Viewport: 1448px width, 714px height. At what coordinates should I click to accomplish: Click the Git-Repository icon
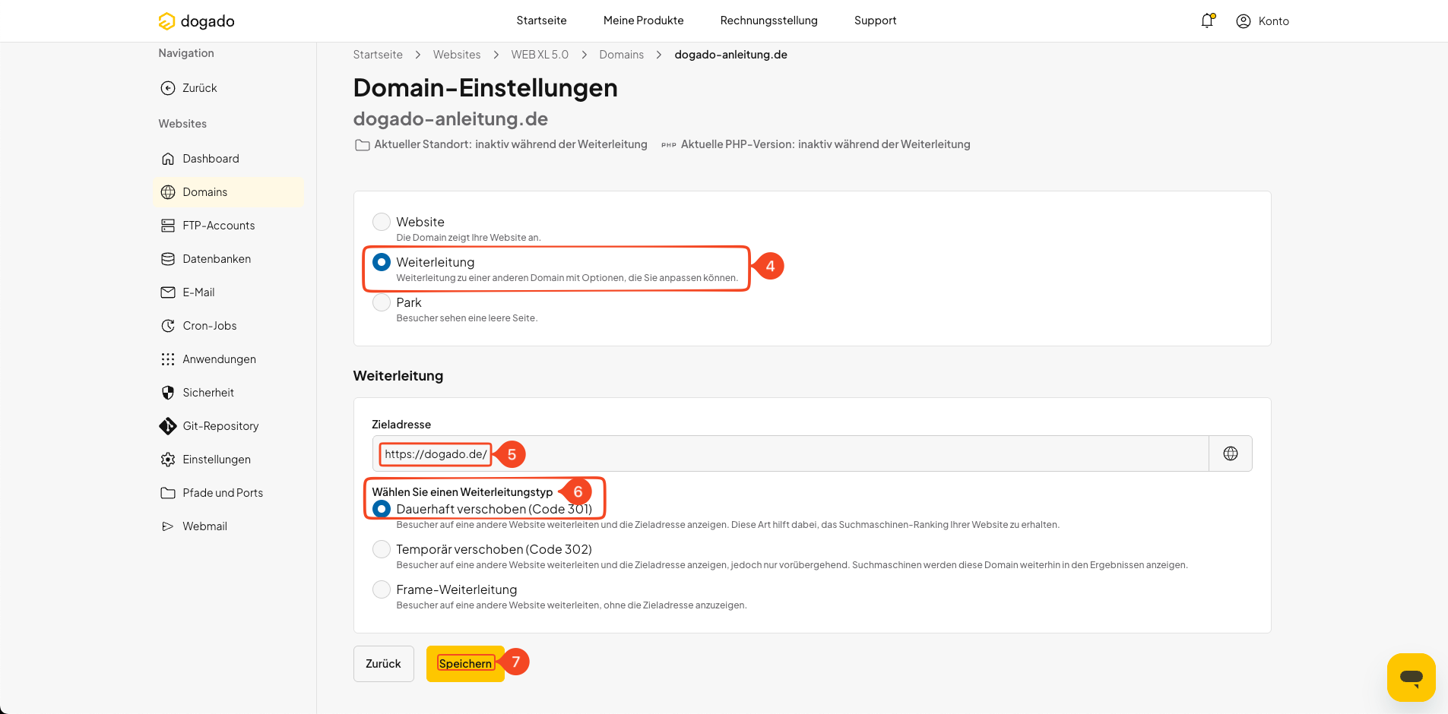(x=168, y=426)
